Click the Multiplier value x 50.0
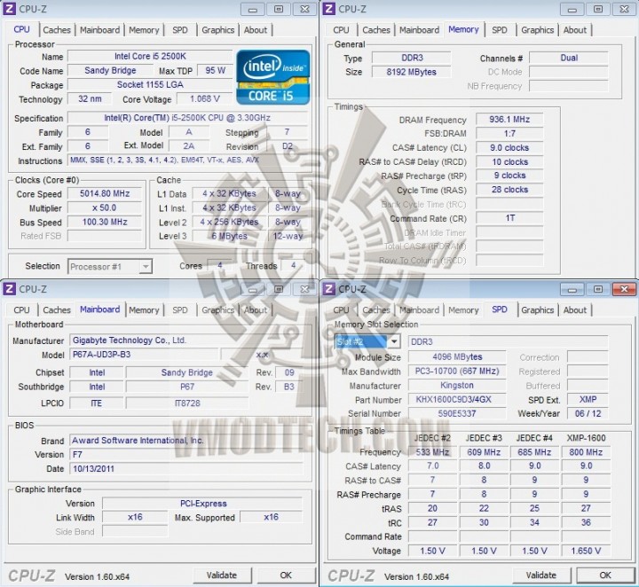 tap(105, 208)
